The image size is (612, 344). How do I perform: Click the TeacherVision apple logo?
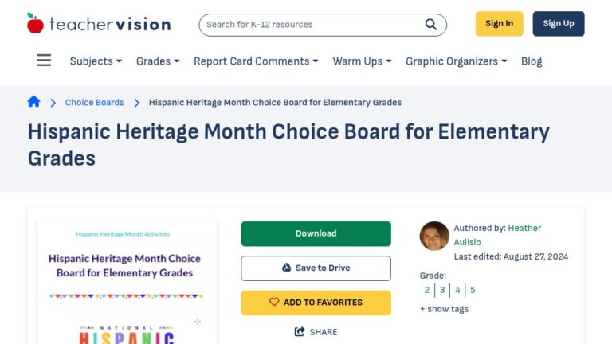35,23
